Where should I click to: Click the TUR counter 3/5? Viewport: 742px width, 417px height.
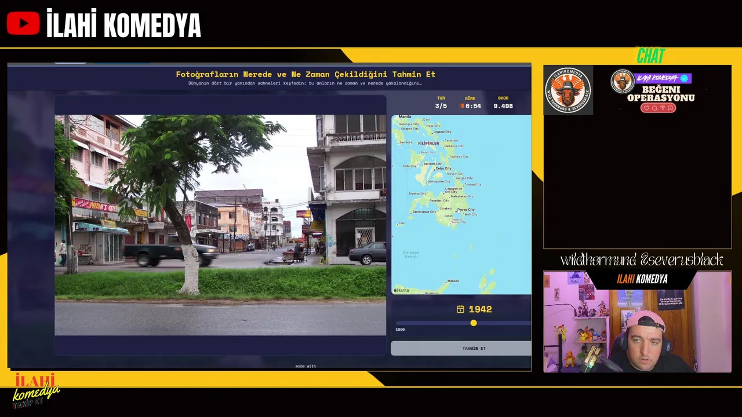tap(441, 106)
